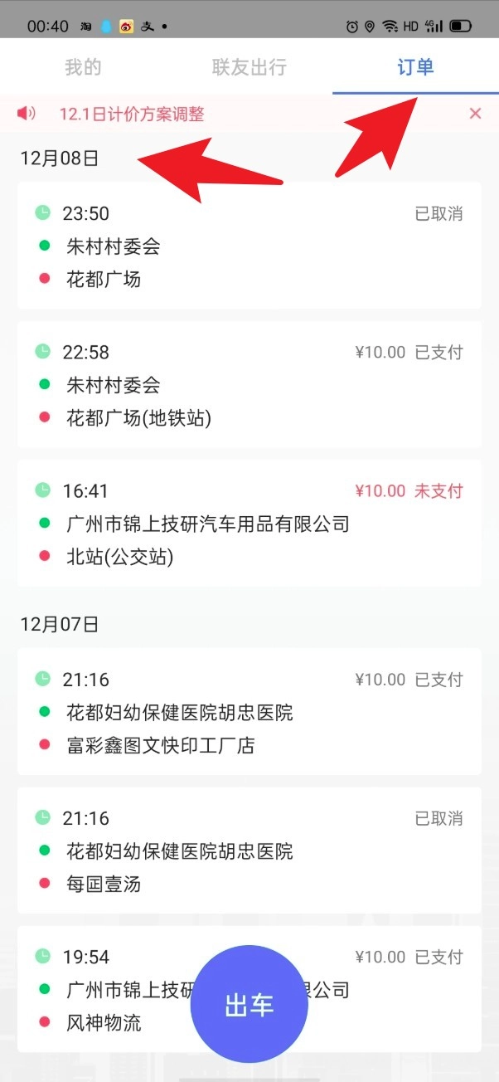
Task: Tap the clock icon beside 22:58
Action: click(43, 352)
